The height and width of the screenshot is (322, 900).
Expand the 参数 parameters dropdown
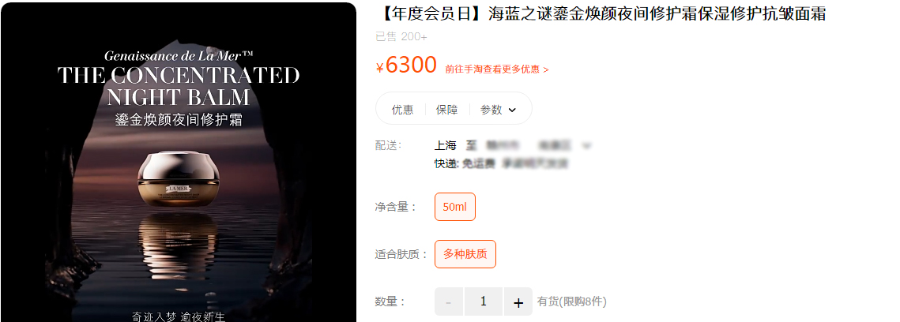[499, 110]
